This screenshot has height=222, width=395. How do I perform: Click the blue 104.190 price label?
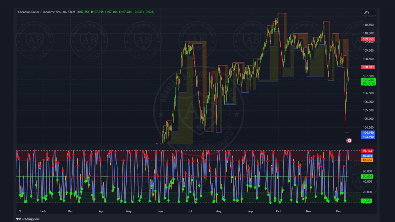point(368,133)
